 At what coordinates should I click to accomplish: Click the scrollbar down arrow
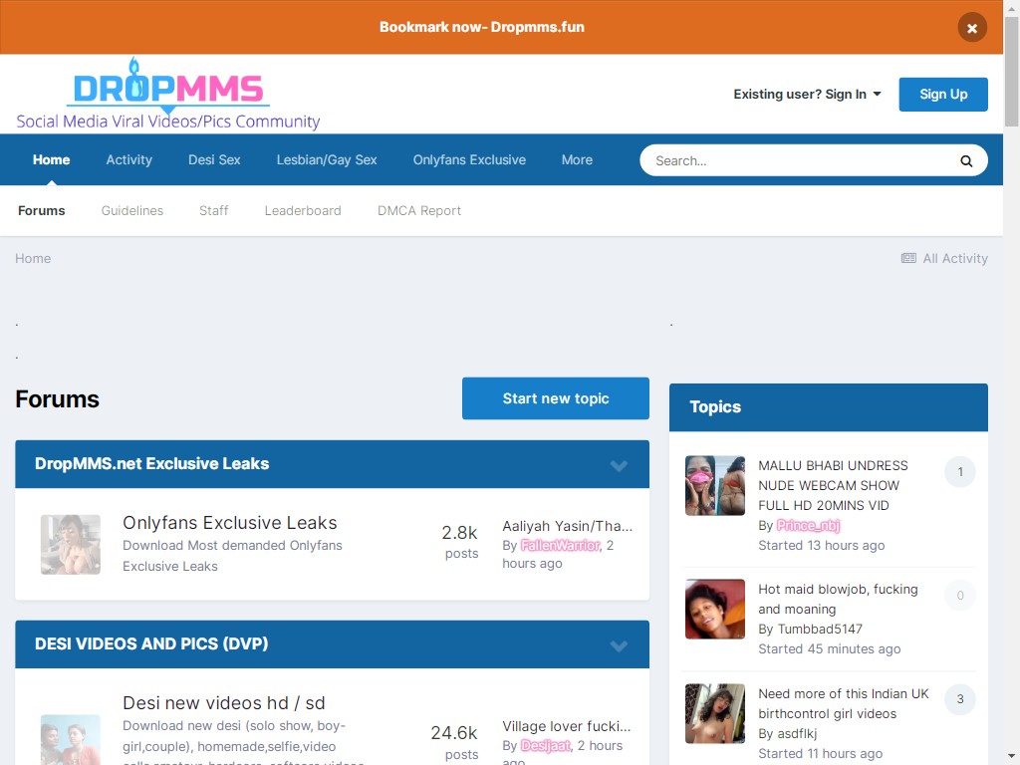(x=1012, y=757)
